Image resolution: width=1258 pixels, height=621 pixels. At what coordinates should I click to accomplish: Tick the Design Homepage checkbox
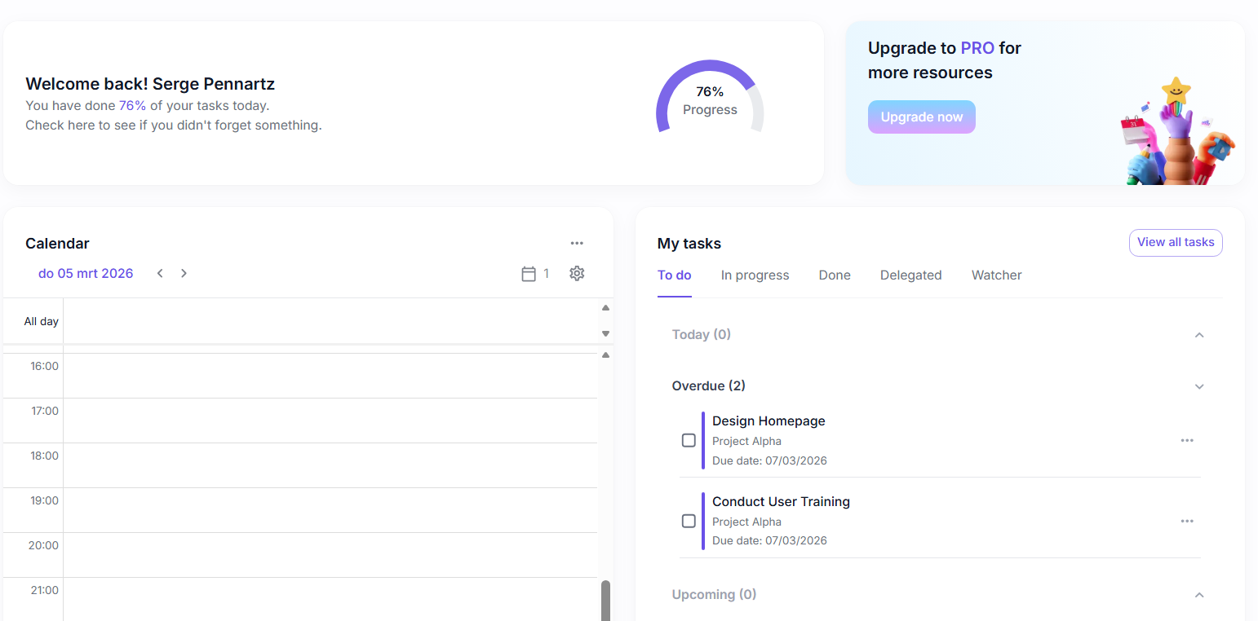(x=689, y=440)
